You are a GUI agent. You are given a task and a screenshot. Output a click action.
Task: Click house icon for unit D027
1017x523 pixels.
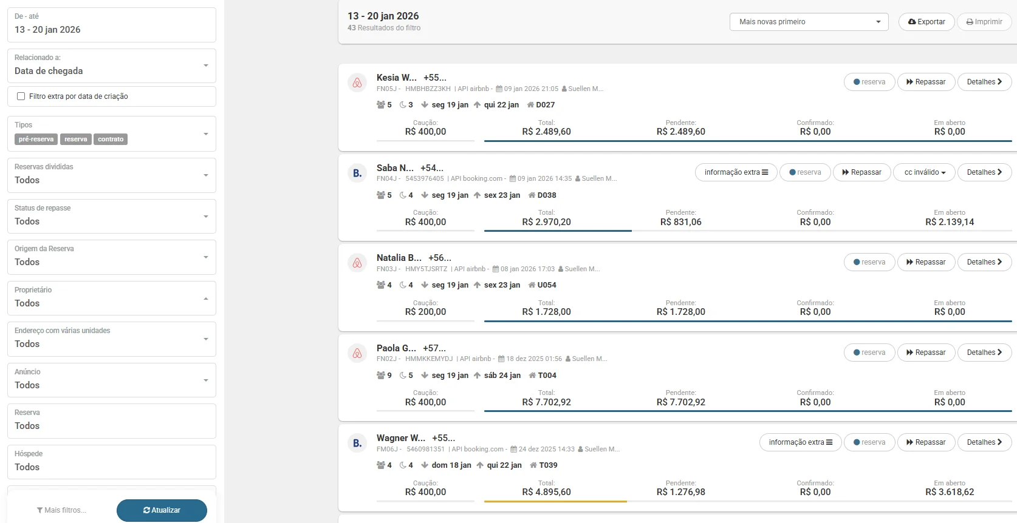tap(530, 105)
